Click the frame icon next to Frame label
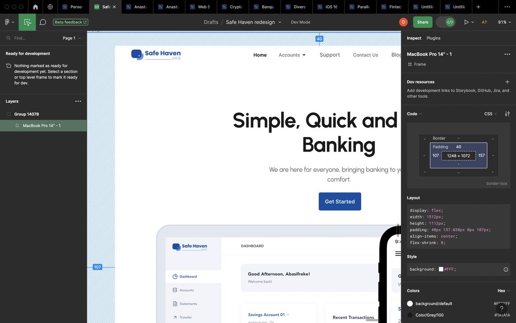516x323 pixels. 409,64
